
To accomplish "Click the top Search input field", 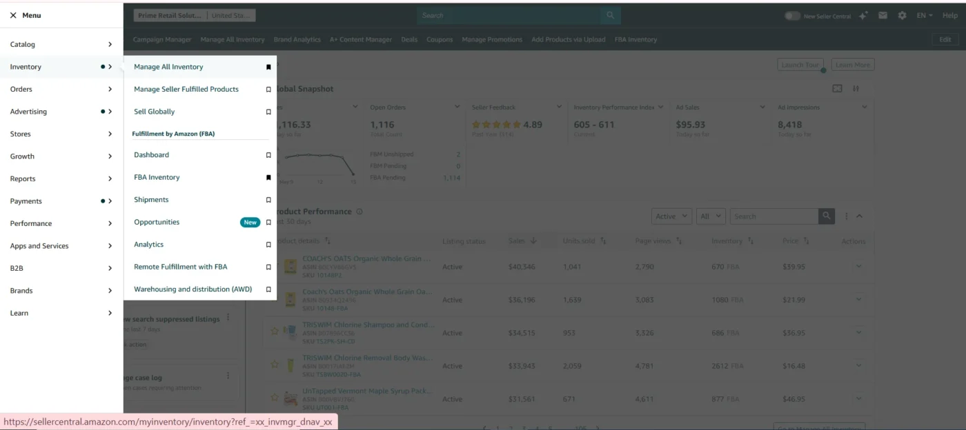I will [509, 15].
